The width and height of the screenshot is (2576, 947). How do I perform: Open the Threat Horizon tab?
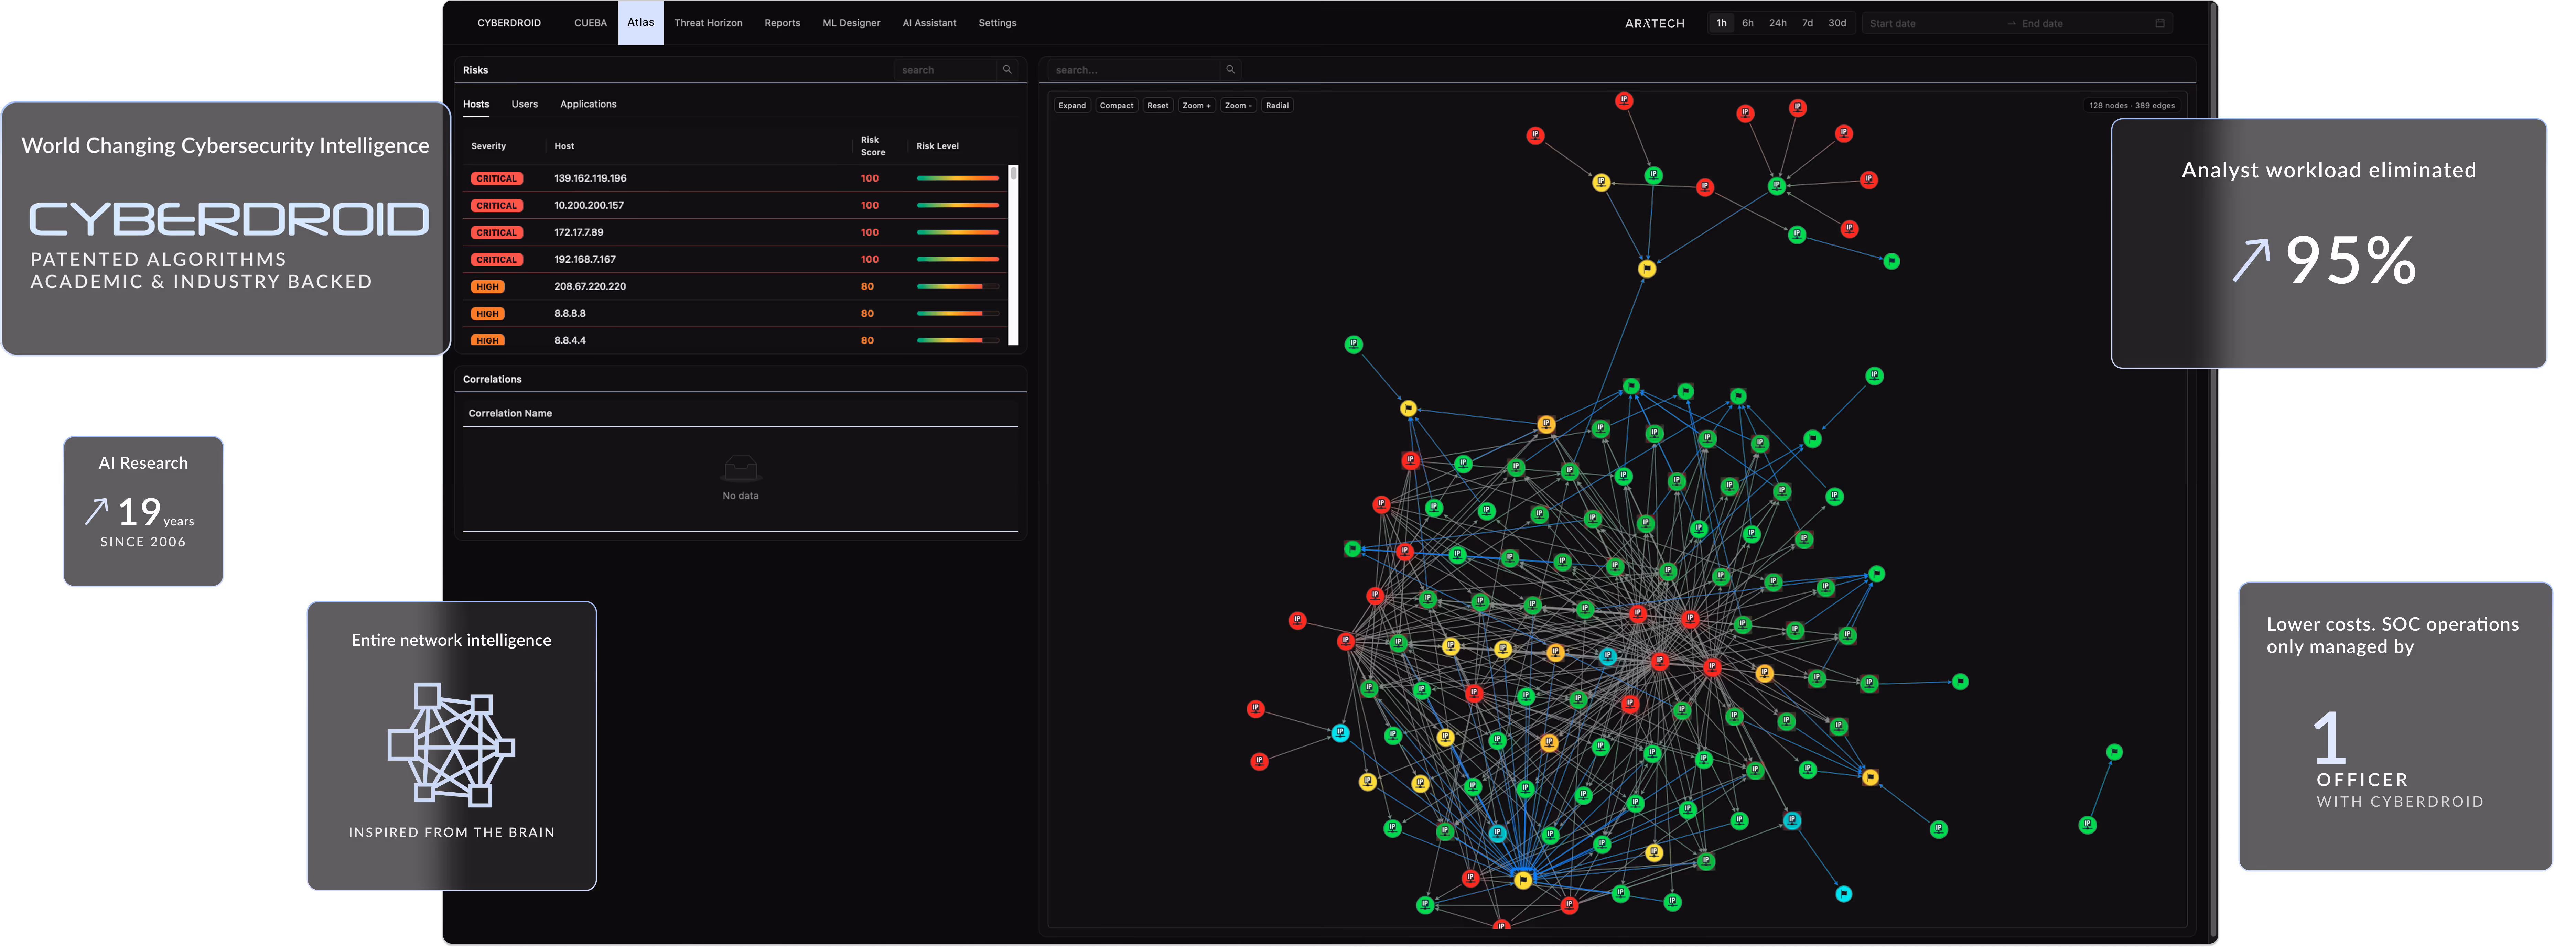coord(708,23)
